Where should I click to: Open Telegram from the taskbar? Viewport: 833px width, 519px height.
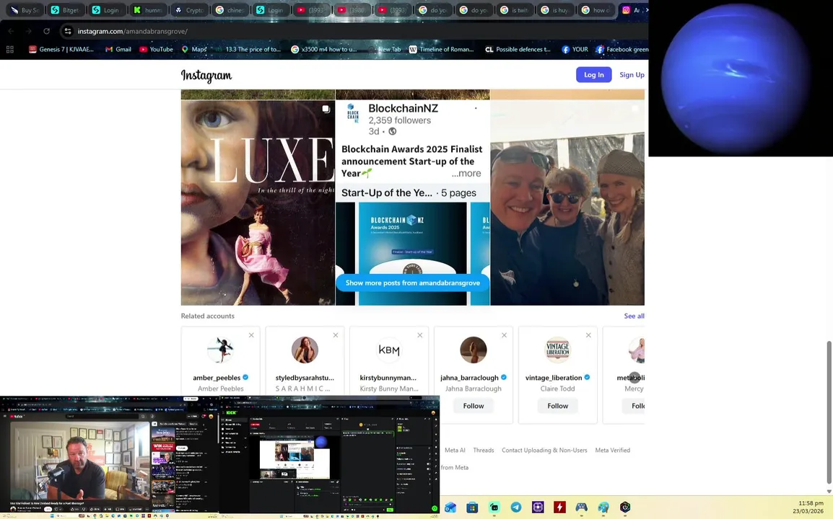(516, 507)
